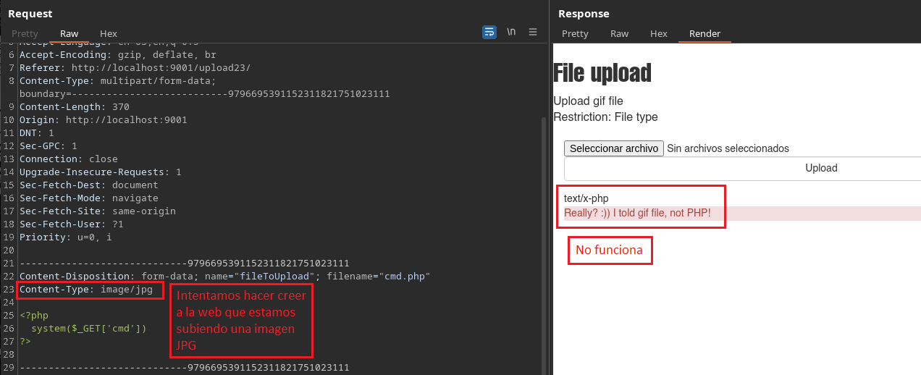The height and width of the screenshot is (375, 921).
Task: Select the Response Render tab
Action: point(705,33)
